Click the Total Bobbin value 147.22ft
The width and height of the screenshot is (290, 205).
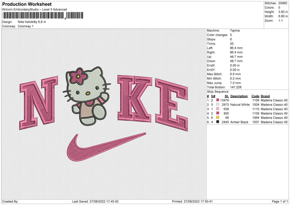pos(236,87)
